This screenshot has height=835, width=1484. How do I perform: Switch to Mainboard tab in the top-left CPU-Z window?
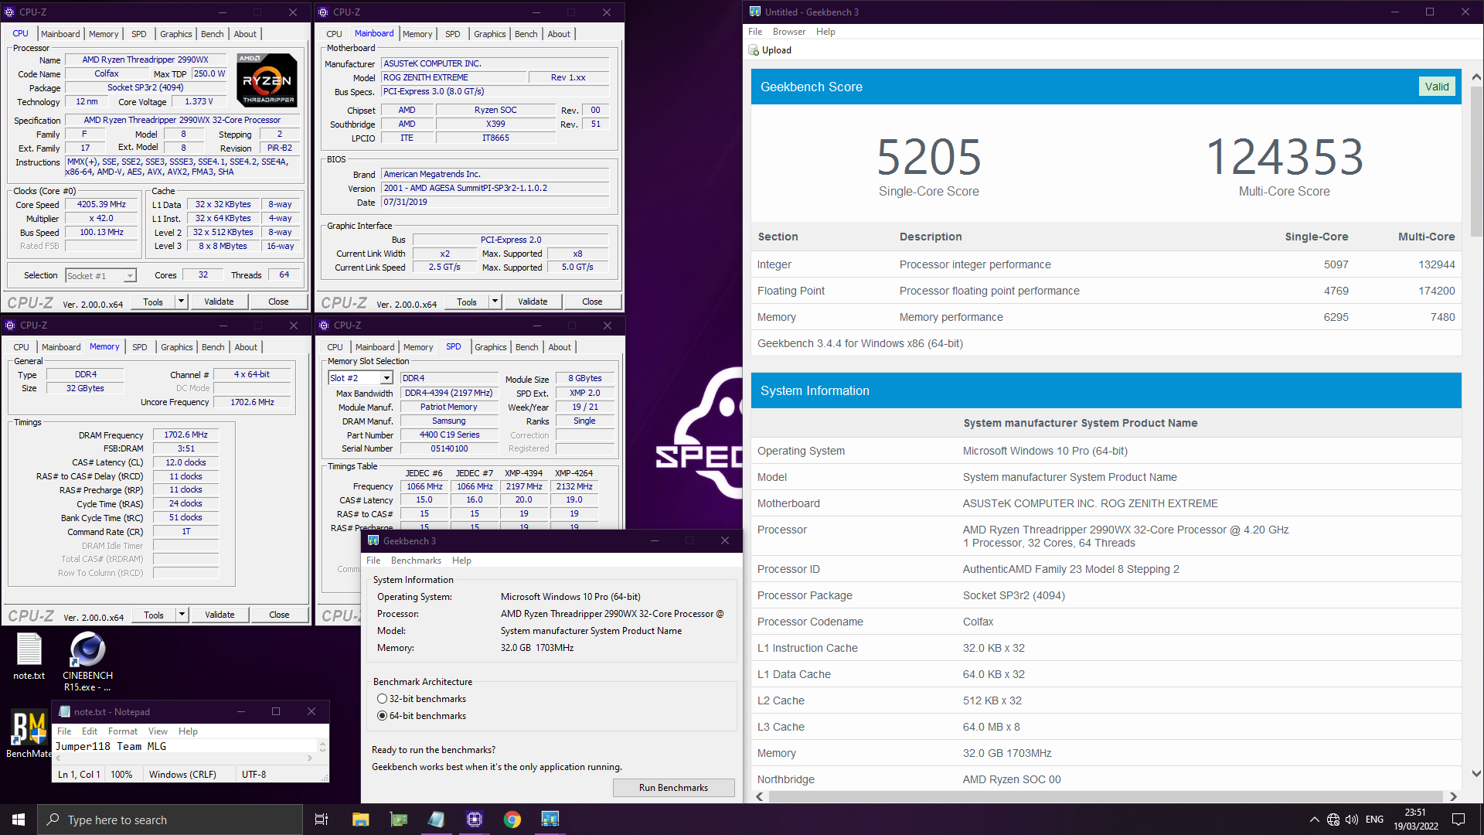60,34
